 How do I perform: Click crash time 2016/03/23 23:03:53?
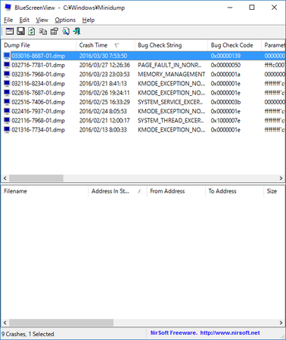coord(104,74)
